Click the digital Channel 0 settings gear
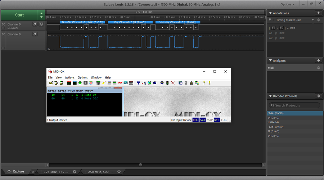This screenshot has height=180, width=324. pos(35,24)
